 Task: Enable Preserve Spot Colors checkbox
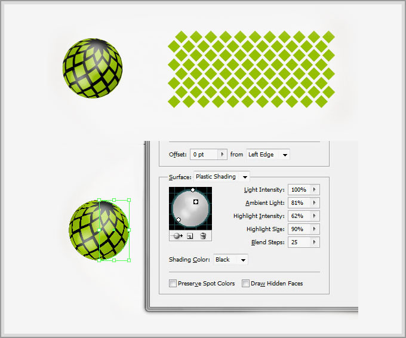click(x=173, y=283)
